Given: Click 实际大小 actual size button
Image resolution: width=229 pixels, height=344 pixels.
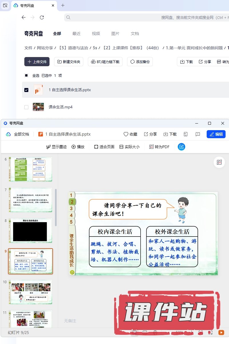Looking at the screenshot, I should click(129, 147).
